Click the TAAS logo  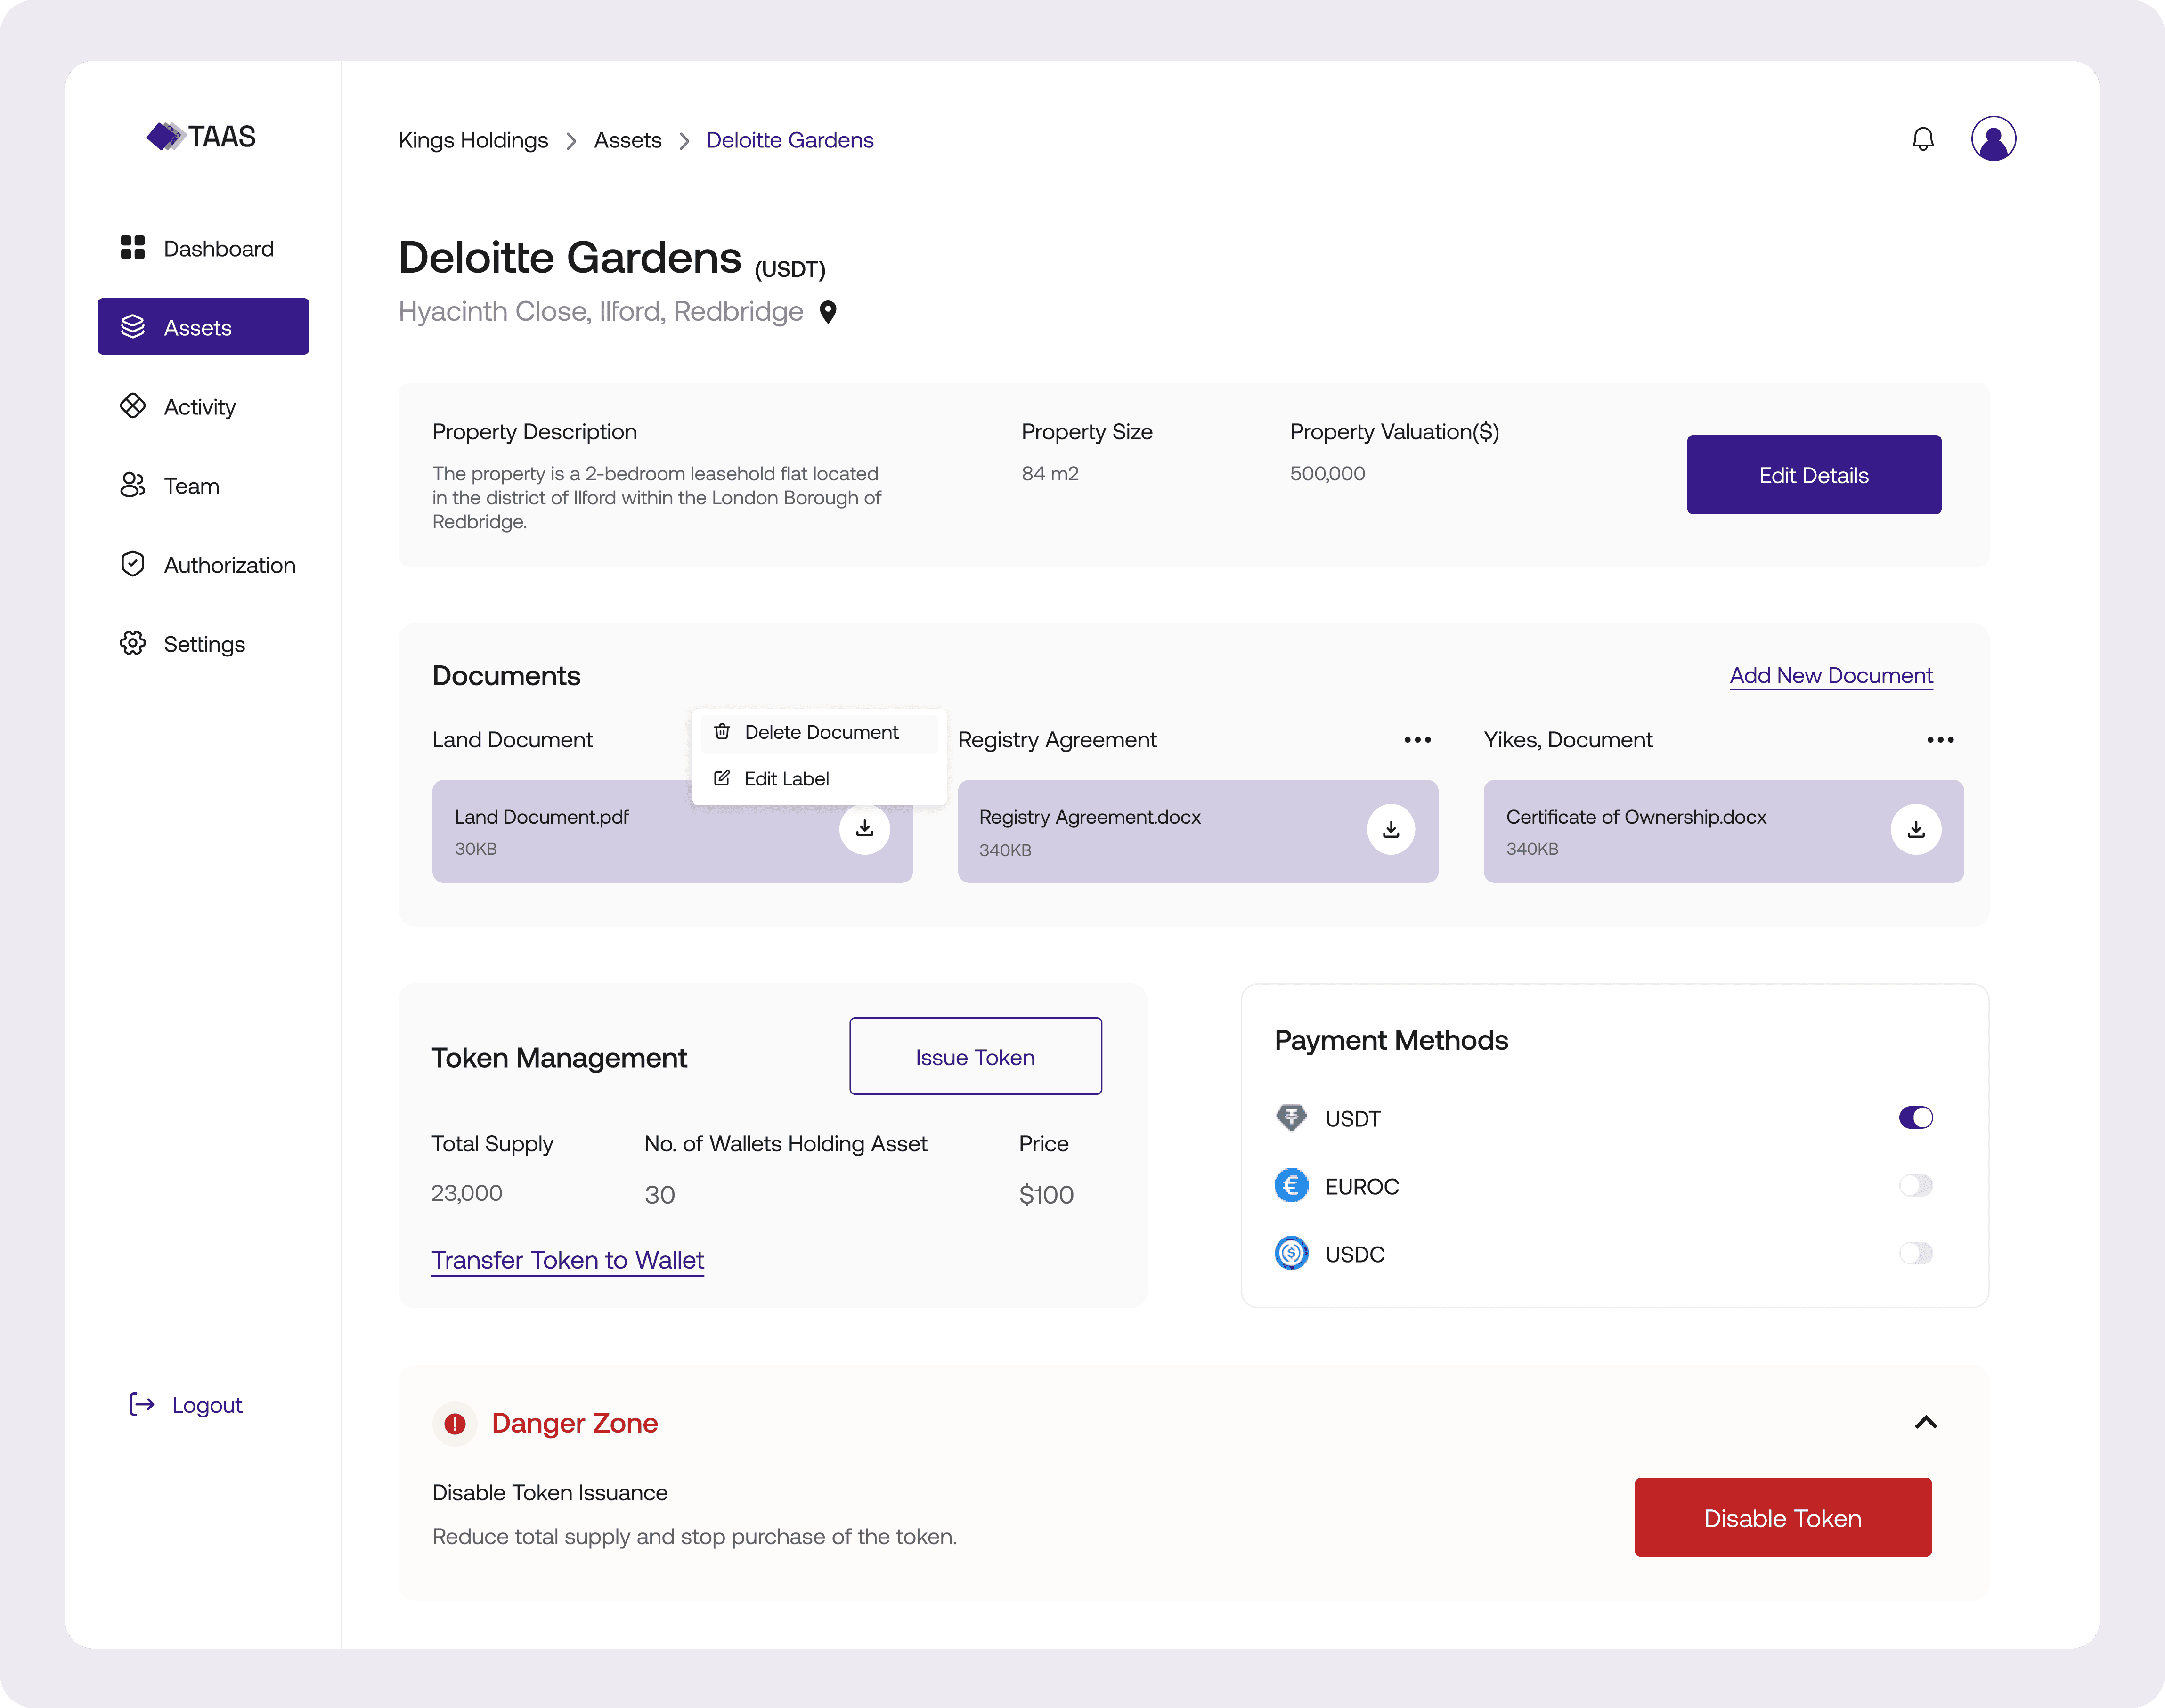pyautogui.click(x=201, y=136)
